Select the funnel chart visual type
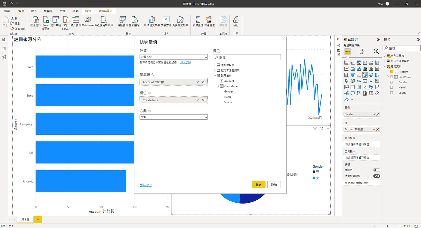The image size is (421, 228). click(x=352, y=75)
